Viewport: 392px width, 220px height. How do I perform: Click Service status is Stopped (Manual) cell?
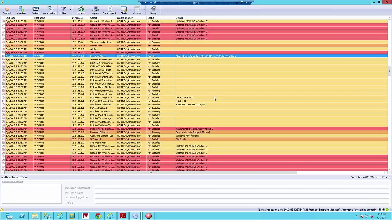click(193, 132)
